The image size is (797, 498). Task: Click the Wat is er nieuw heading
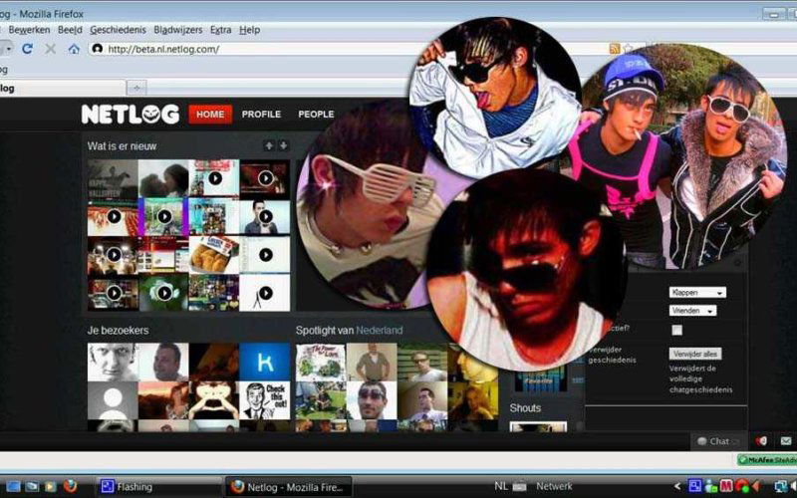pos(122,146)
